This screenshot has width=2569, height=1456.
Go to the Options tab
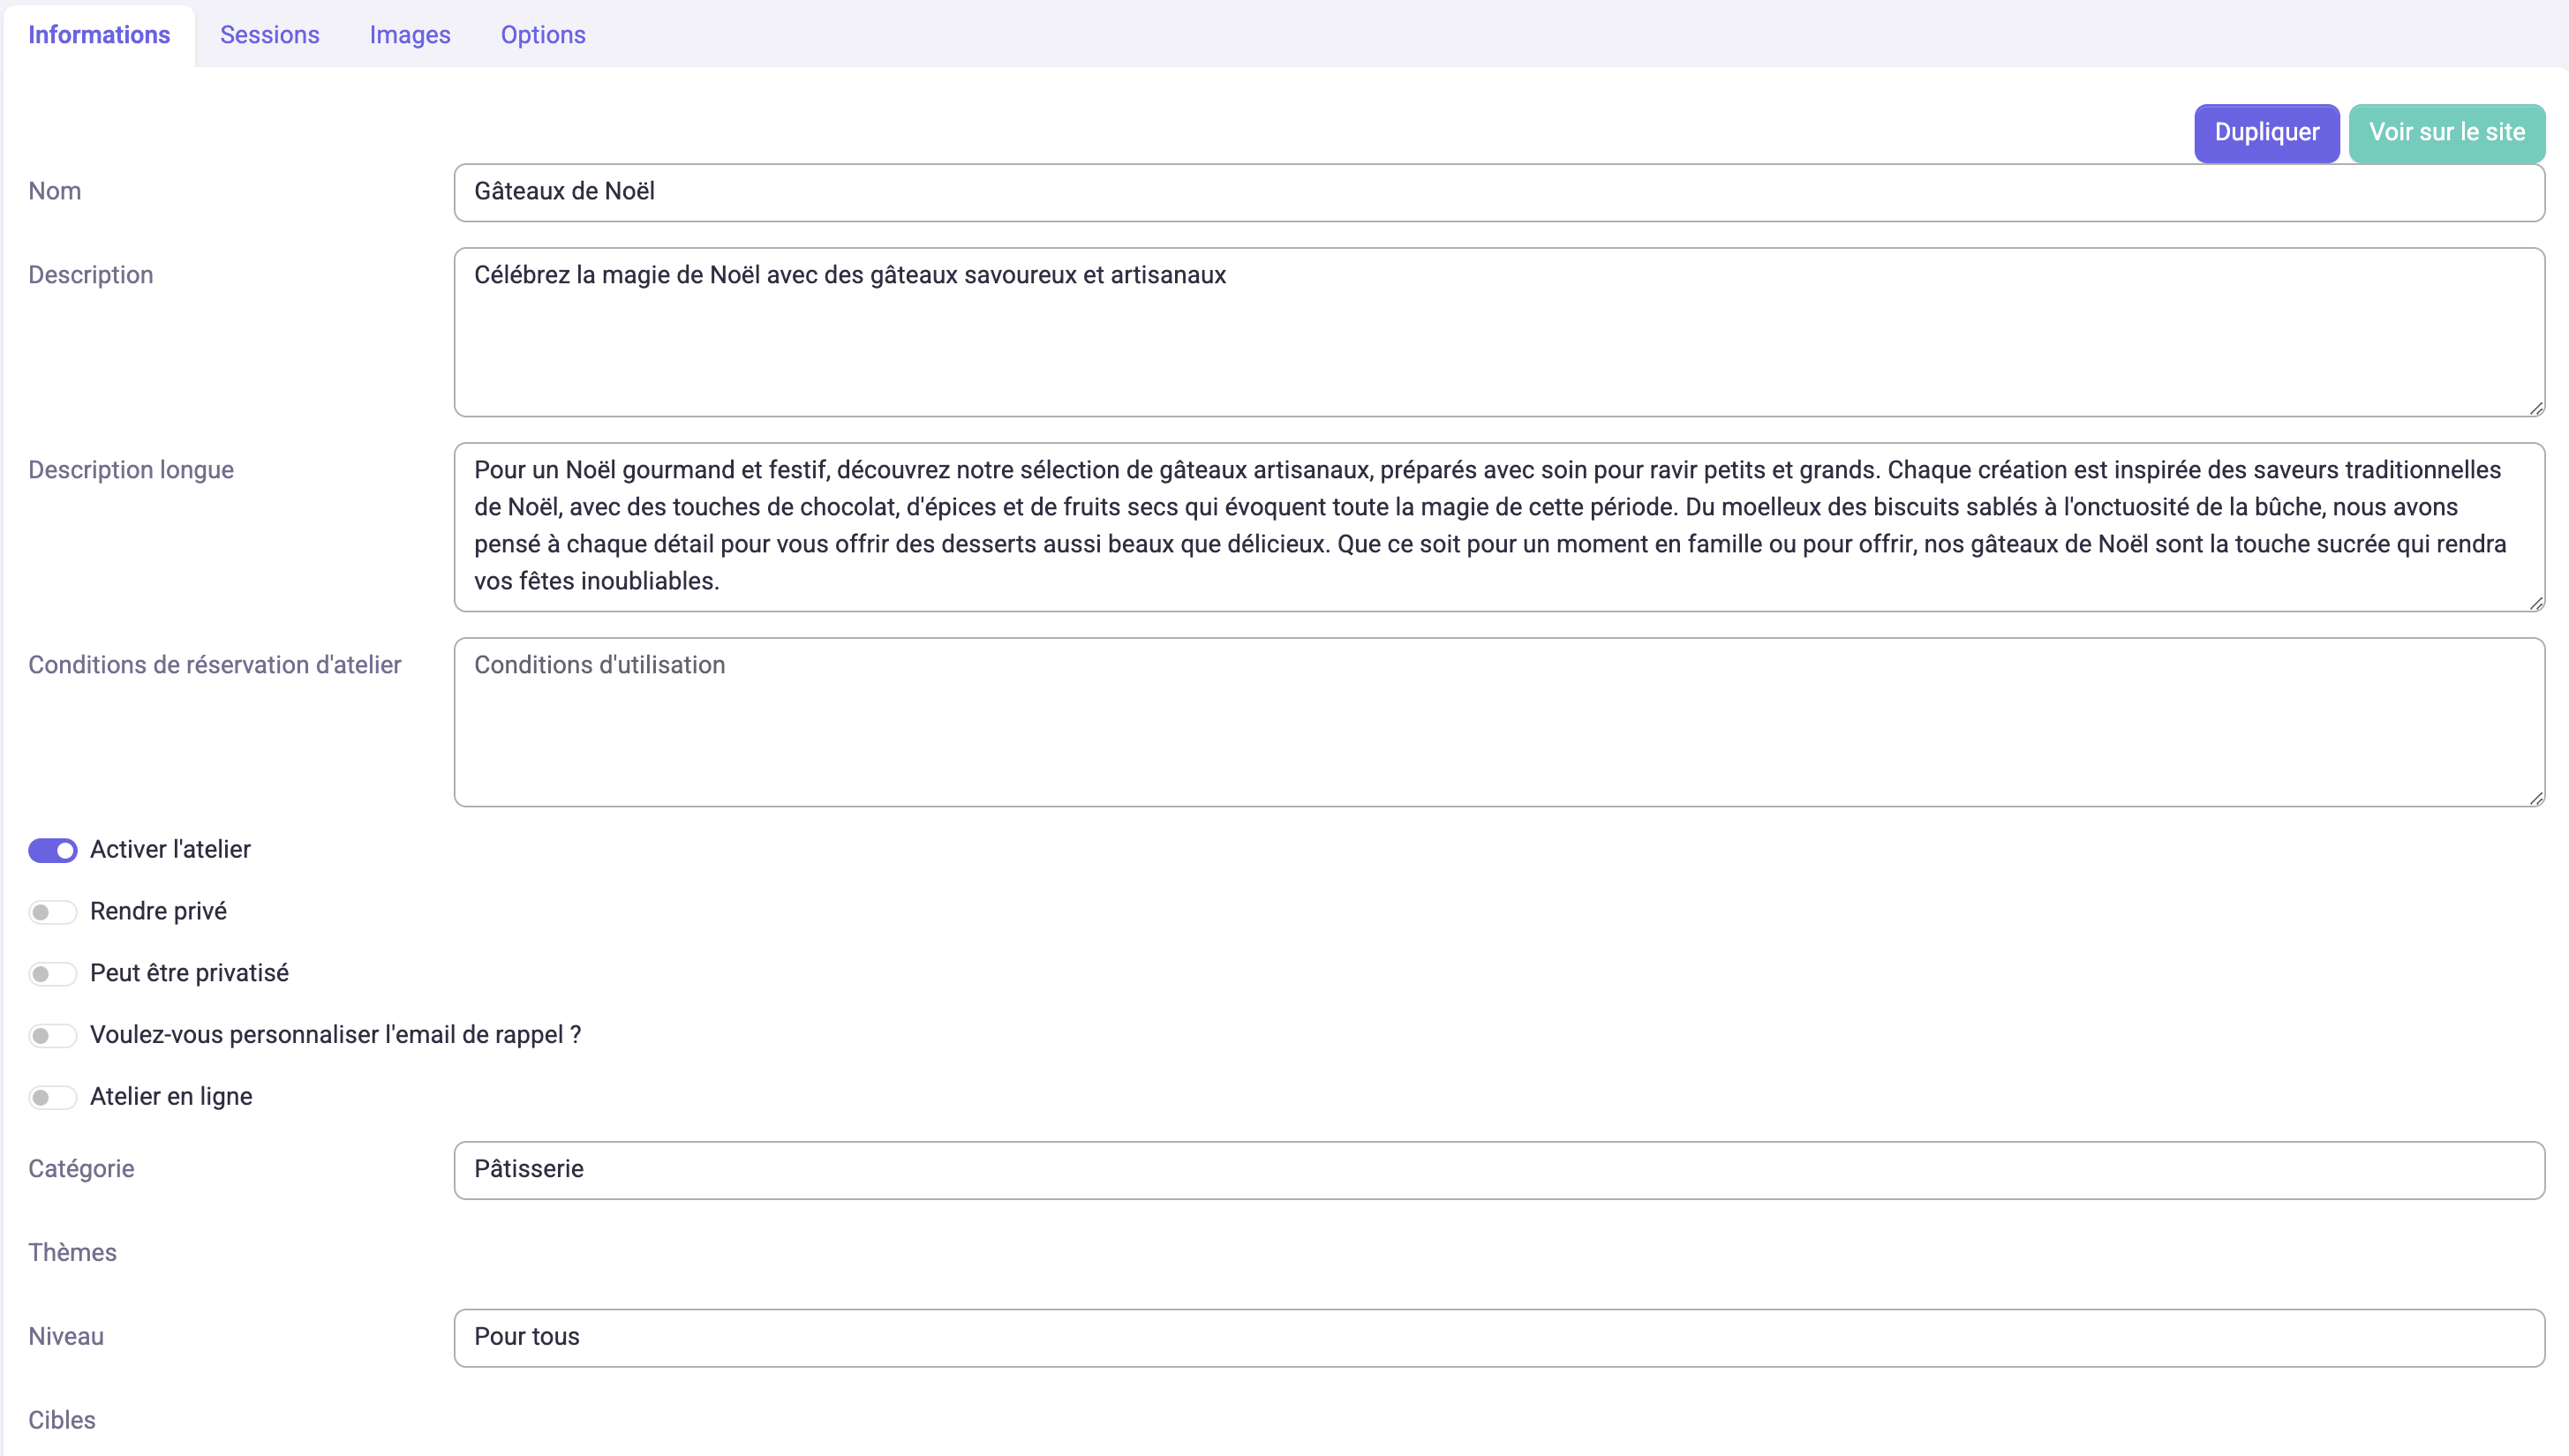pyautogui.click(x=542, y=35)
